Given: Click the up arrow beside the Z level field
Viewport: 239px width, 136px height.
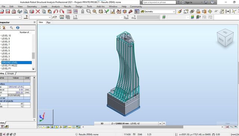Looking at the screenshot, I should (x=160, y=124).
